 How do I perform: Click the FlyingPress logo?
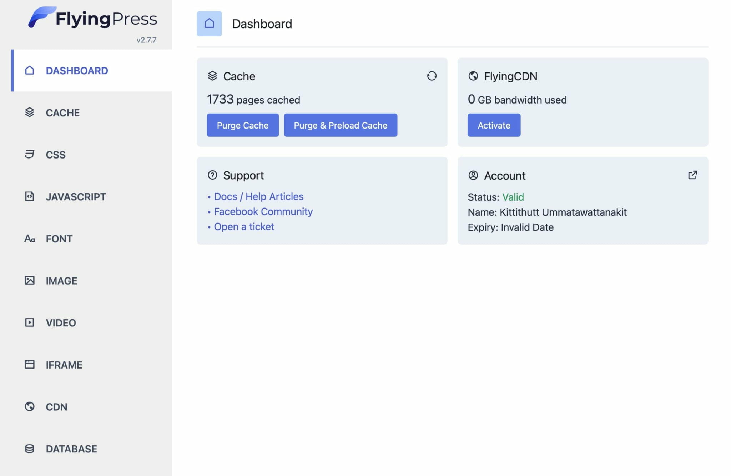point(92,18)
